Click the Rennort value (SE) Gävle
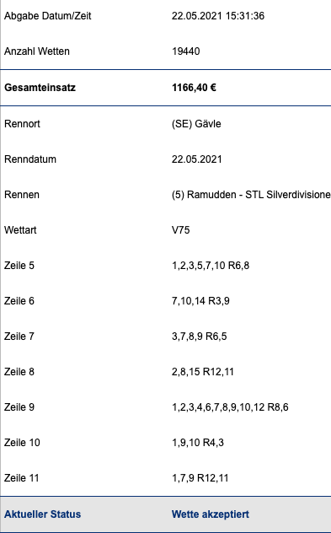Image resolution: width=331 pixels, height=533 pixels. click(196, 124)
